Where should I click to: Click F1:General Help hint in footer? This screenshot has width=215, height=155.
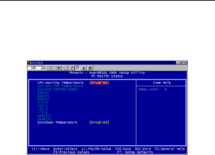[170, 149]
